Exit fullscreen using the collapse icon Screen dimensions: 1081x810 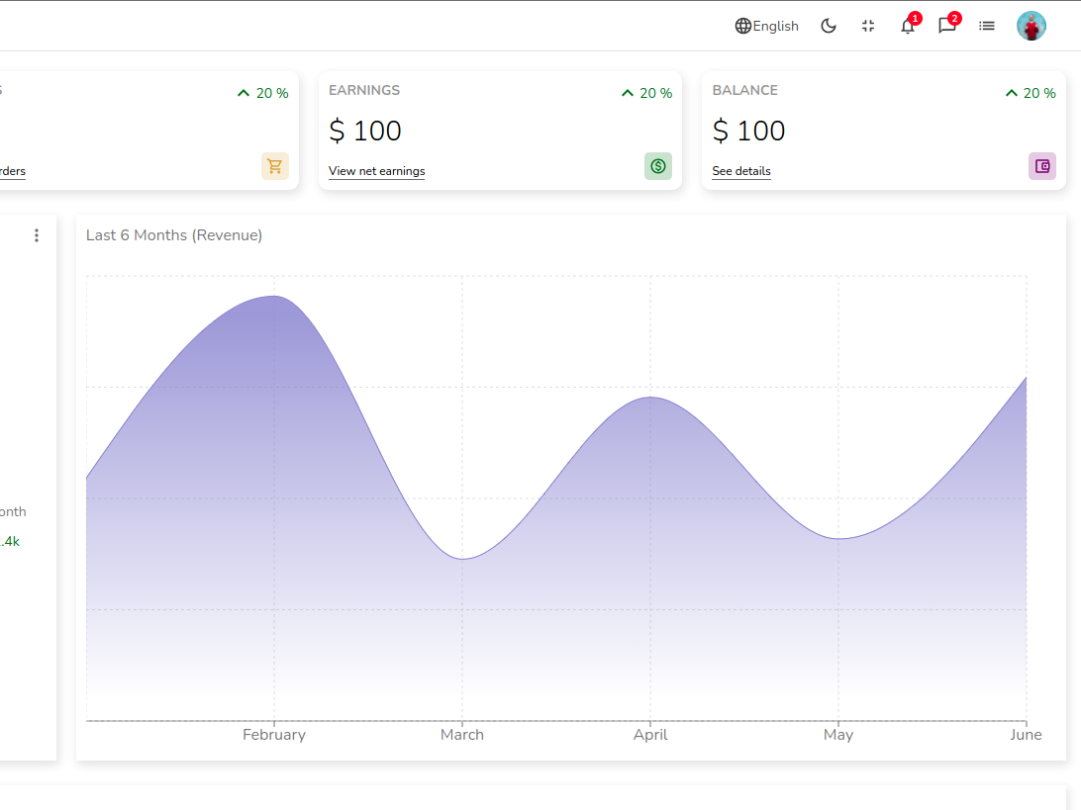click(x=868, y=26)
